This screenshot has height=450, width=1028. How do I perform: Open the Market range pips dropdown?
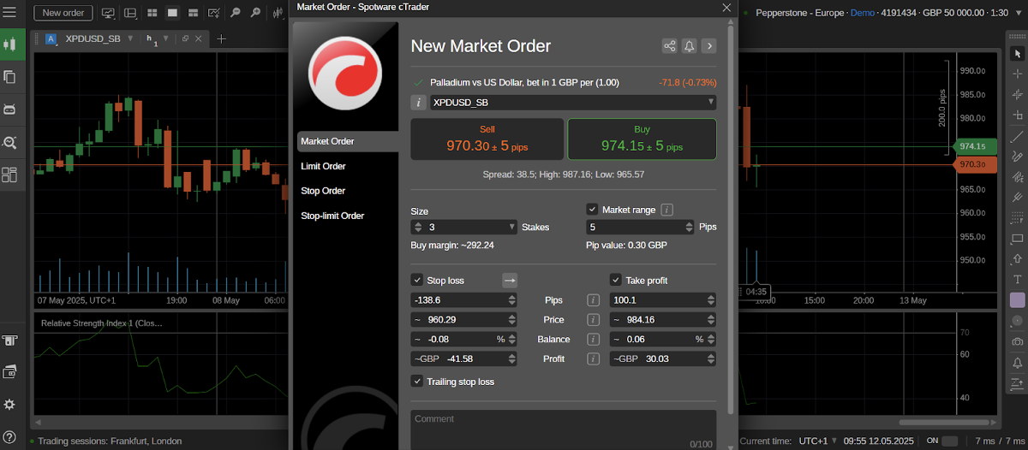click(689, 228)
